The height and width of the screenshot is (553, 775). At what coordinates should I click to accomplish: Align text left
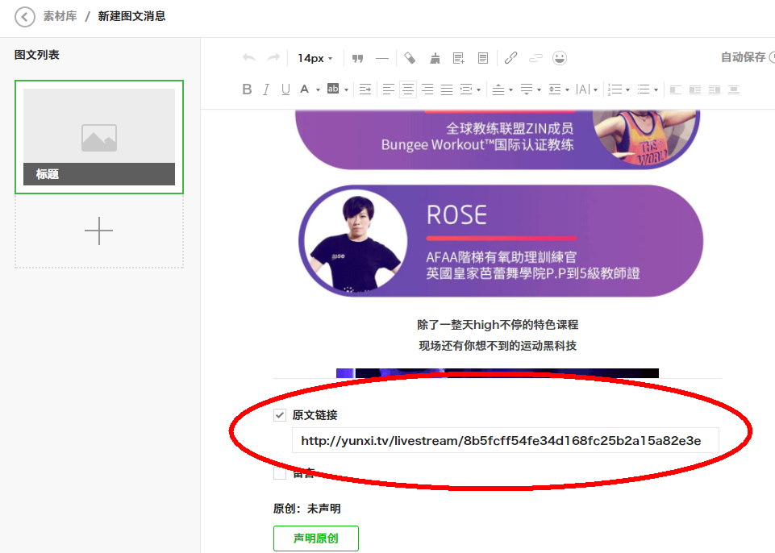tap(389, 89)
